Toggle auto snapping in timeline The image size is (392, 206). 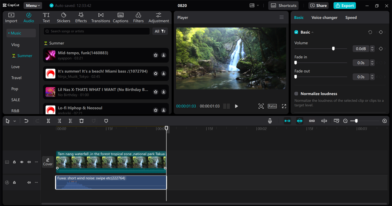tap(300, 121)
